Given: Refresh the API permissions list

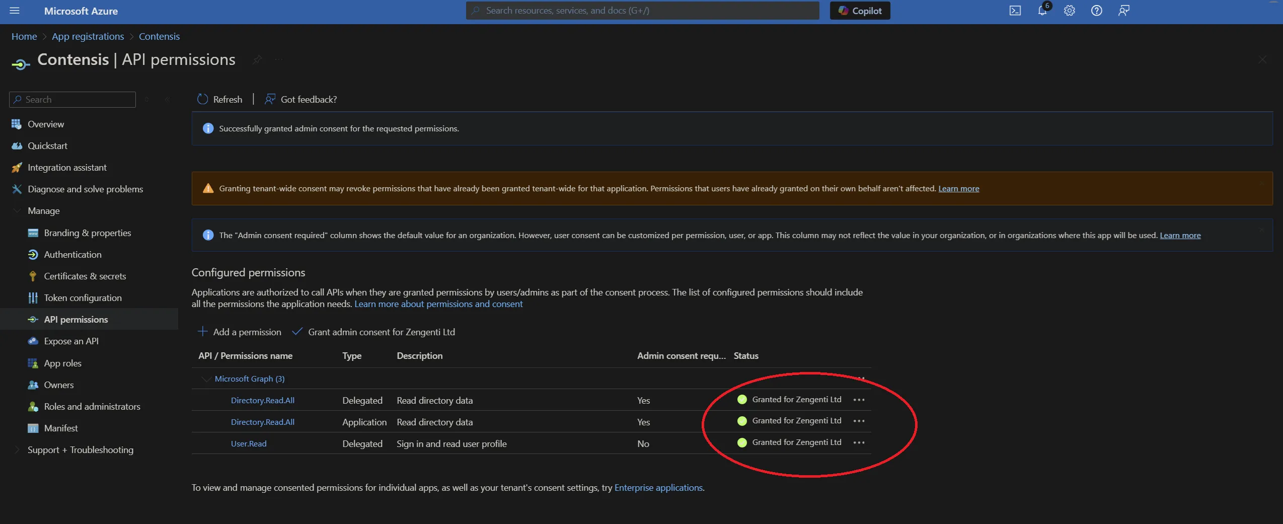Looking at the screenshot, I should click(x=219, y=99).
